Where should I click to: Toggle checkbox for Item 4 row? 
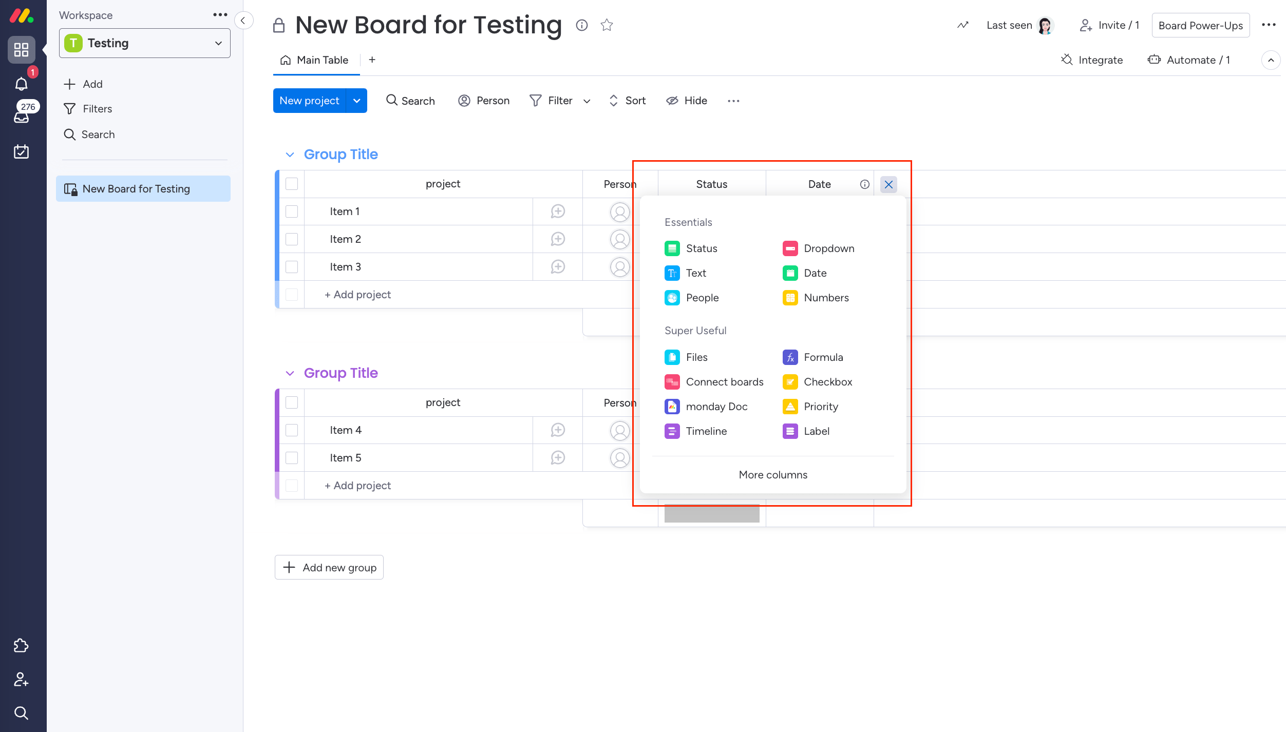(x=292, y=430)
